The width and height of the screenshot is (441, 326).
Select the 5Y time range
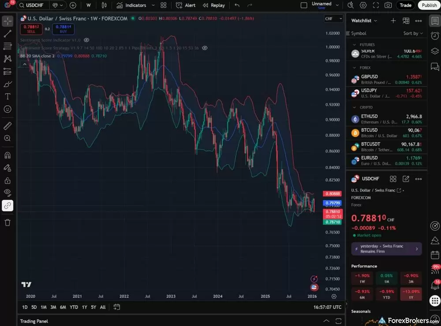93,308
